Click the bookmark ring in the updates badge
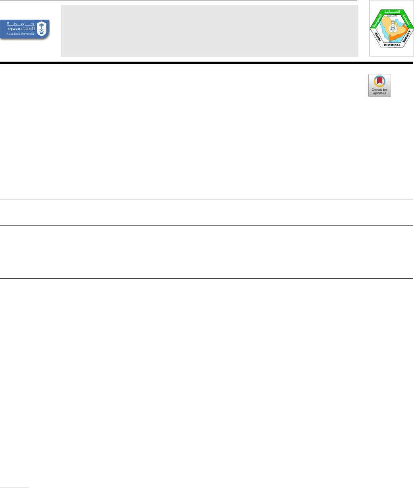 click(379, 81)
